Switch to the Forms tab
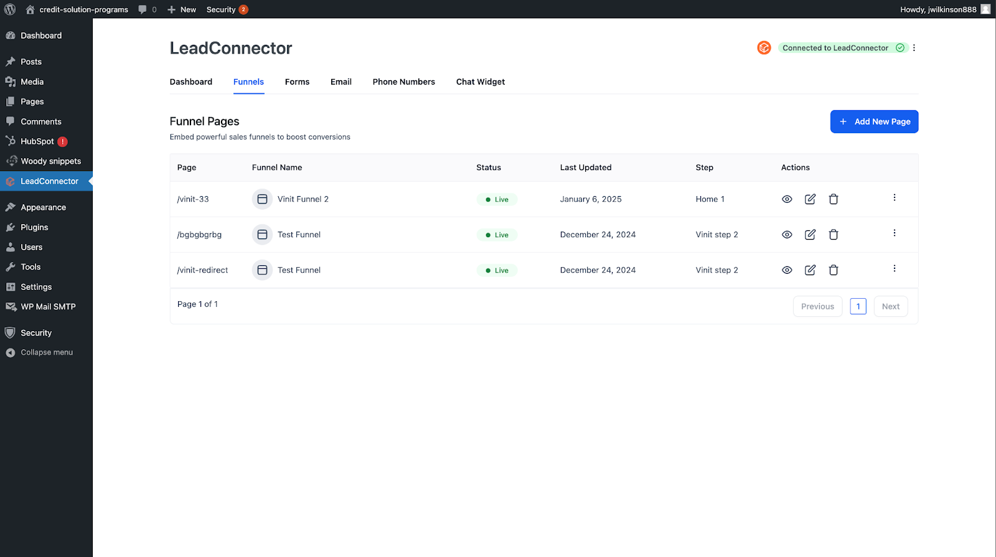Image resolution: width=996 pixels, height=557 pixels. pyautogui.click(x=297, y=82)
